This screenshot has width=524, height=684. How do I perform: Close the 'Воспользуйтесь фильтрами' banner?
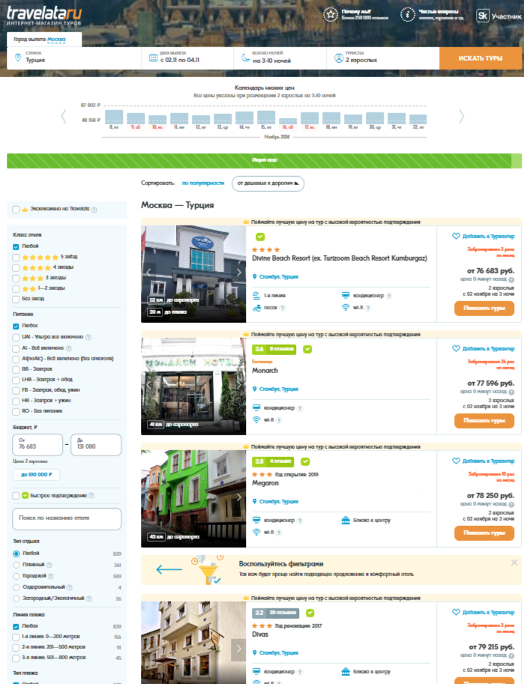click(514, 563)
